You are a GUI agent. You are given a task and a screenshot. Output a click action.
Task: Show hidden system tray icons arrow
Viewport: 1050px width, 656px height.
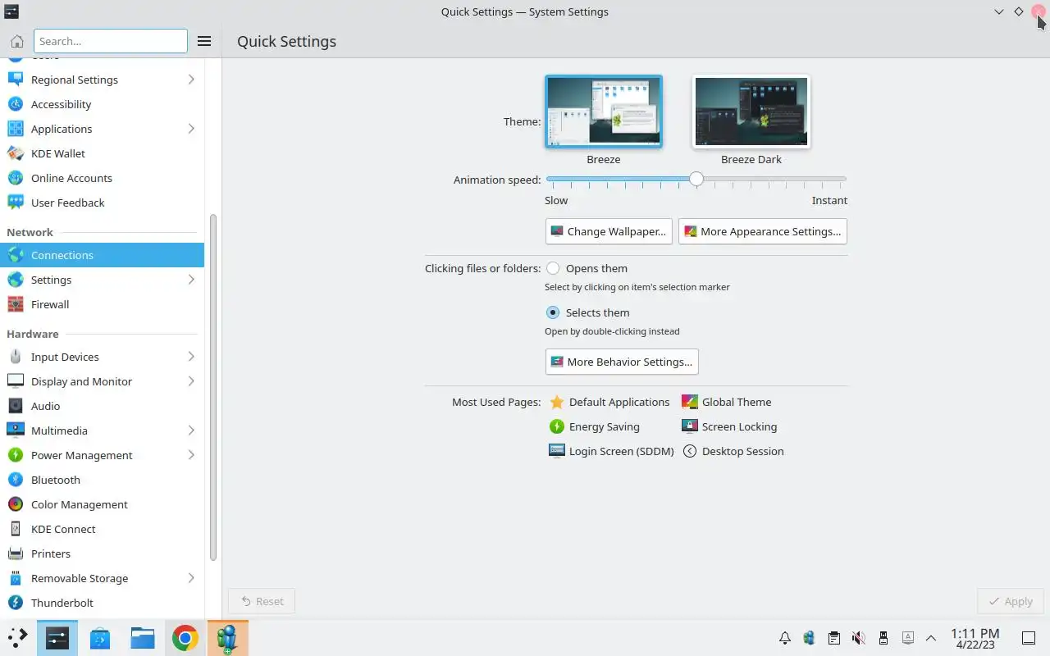coord(931,638)
